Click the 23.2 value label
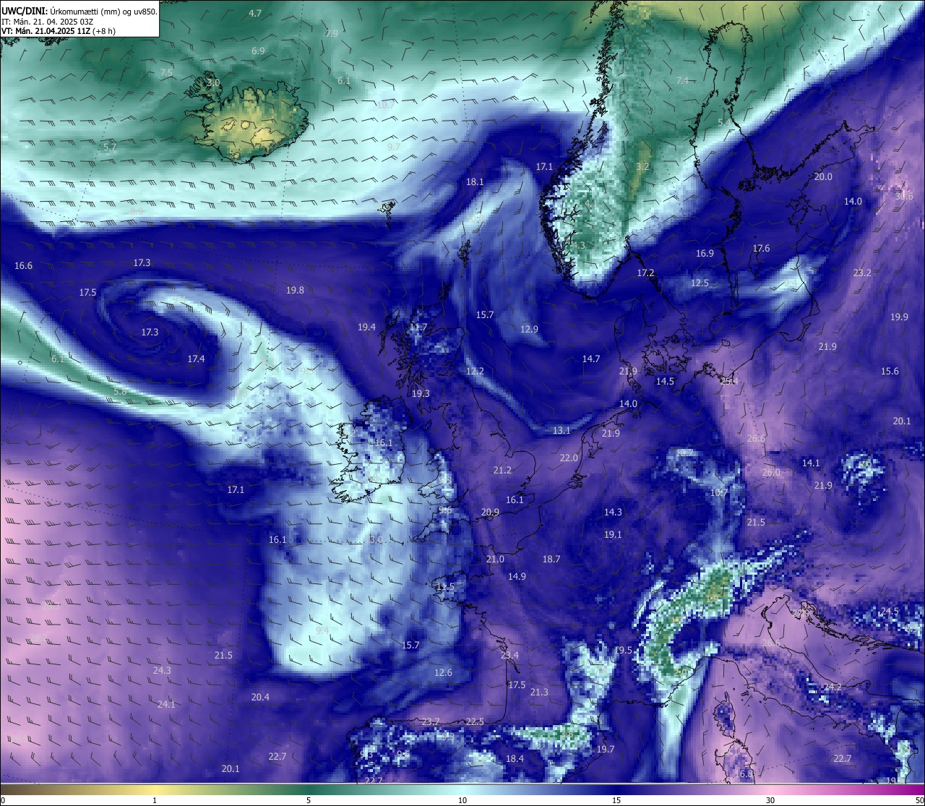Image resolution: width=925 pixels, height=806 pixels. pos(862,273)
